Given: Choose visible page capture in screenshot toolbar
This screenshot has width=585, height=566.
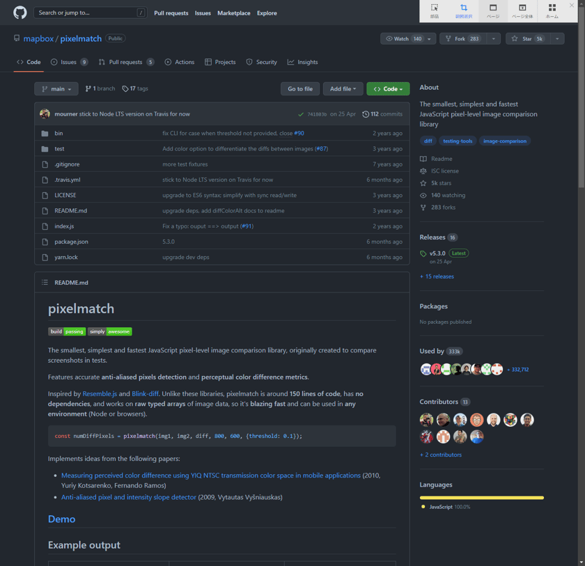Looking at the screenshot, I should click(493, 11).
